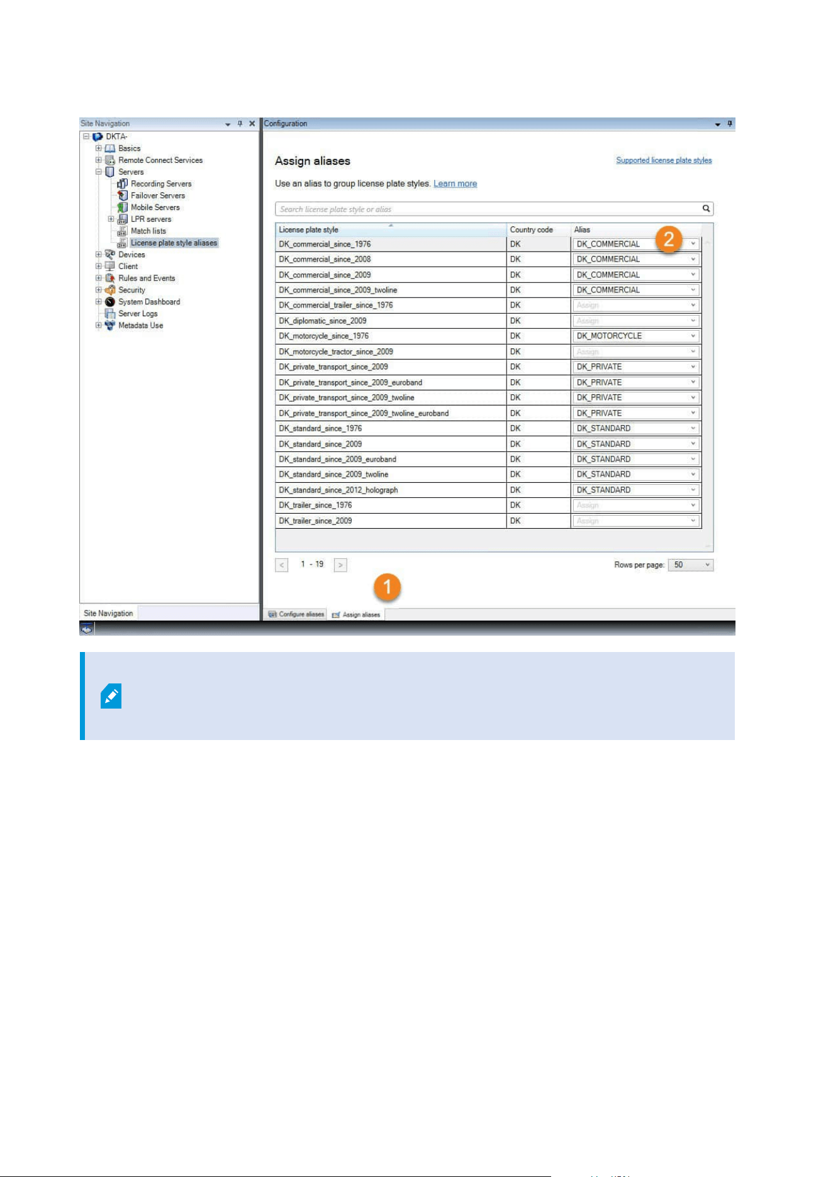Expand the Metadata Use node
Image resolution: width=833 pixels, height=1177 pixels.
click(x=99, y=326)
